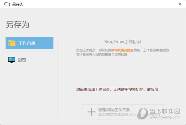Click the yellow folder icon beside 工作目录
Image resolution: width=186 pixels, height=125 pixels.
(x=12, y=43)
